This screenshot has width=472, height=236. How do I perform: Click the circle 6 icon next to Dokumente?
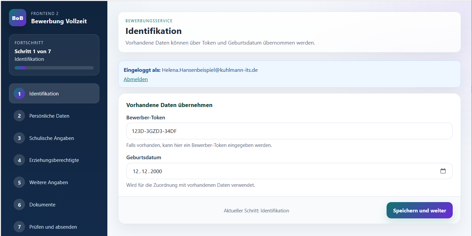[x=19, y=204]
